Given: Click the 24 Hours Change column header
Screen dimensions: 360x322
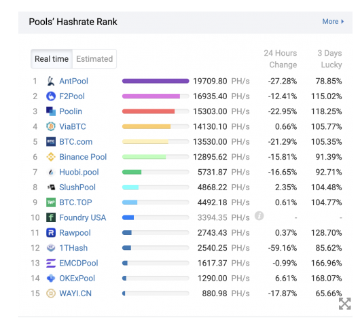Looking at the screenshot, I should pyautogui.click(x=281, y=59).
